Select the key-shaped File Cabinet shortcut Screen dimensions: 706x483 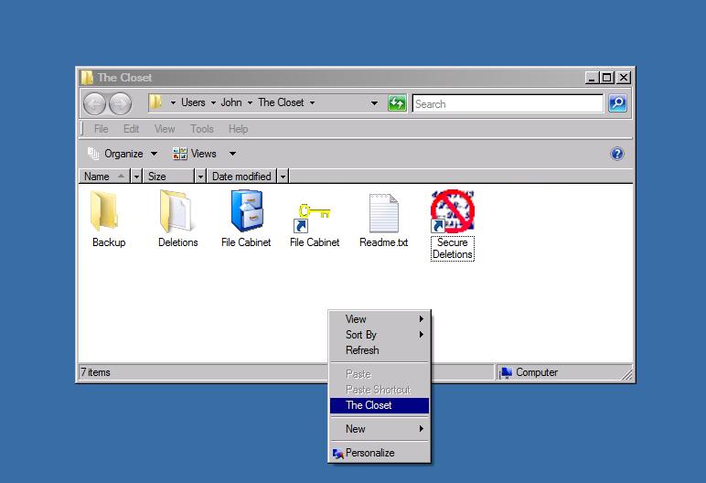pos(314,212)
